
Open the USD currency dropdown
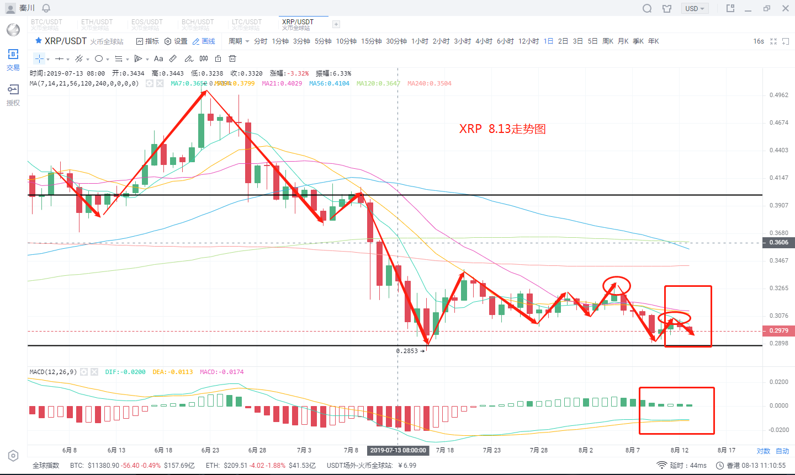pos(695,8)
